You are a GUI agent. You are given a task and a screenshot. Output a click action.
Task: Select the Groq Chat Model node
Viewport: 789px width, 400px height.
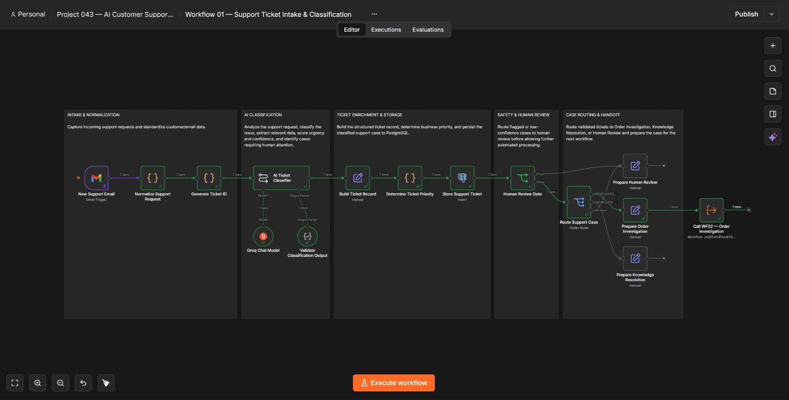point(263,236)
